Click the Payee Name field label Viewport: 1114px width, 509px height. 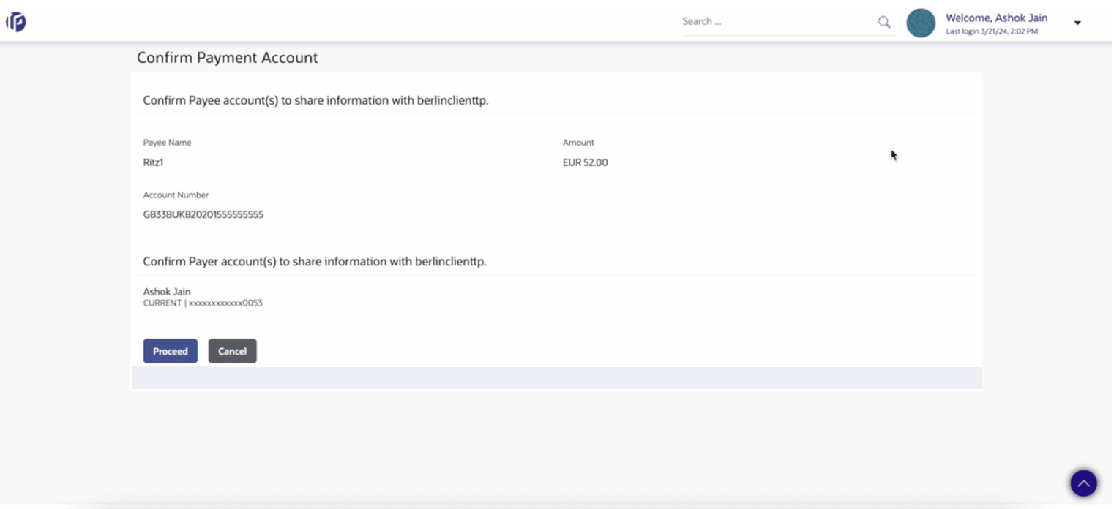(167, 143)
